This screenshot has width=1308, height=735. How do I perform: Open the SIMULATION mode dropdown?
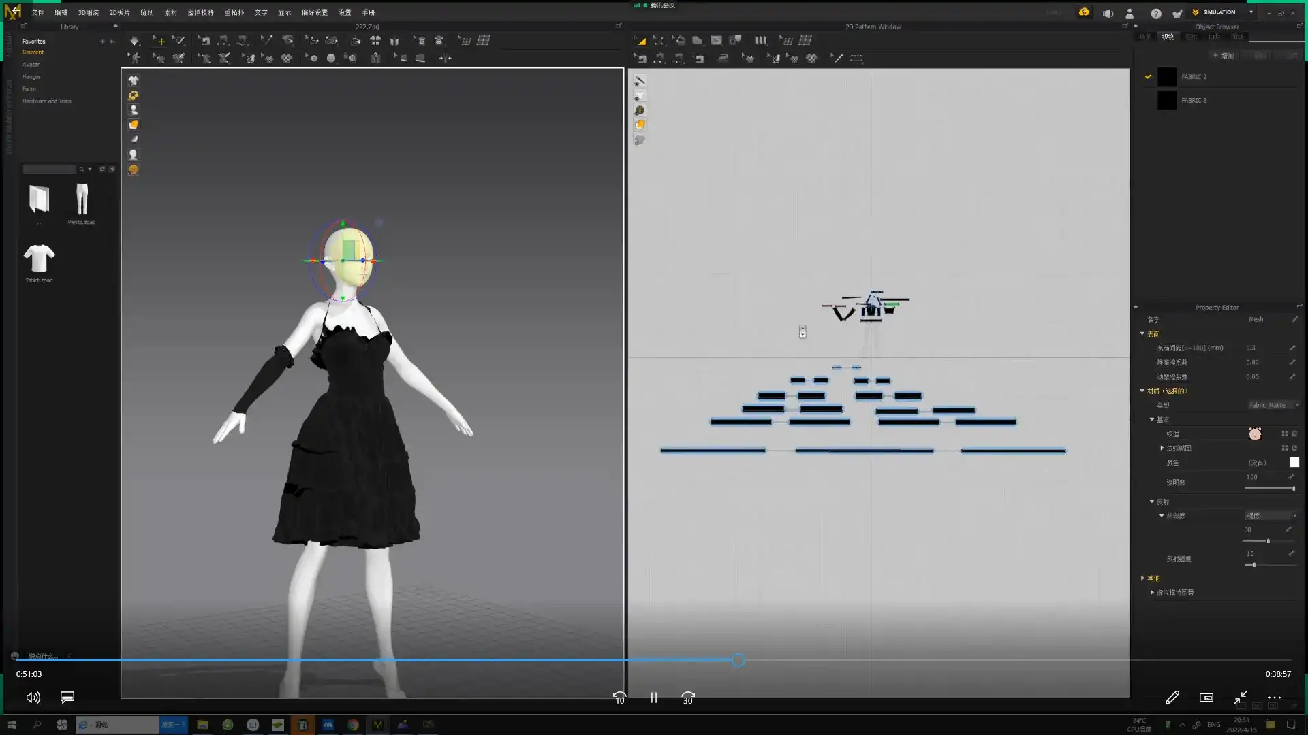click(x=1251, y=12)
